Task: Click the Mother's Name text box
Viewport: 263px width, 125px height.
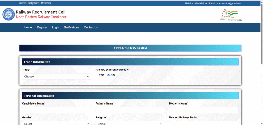Action: [x=203, y=110]
